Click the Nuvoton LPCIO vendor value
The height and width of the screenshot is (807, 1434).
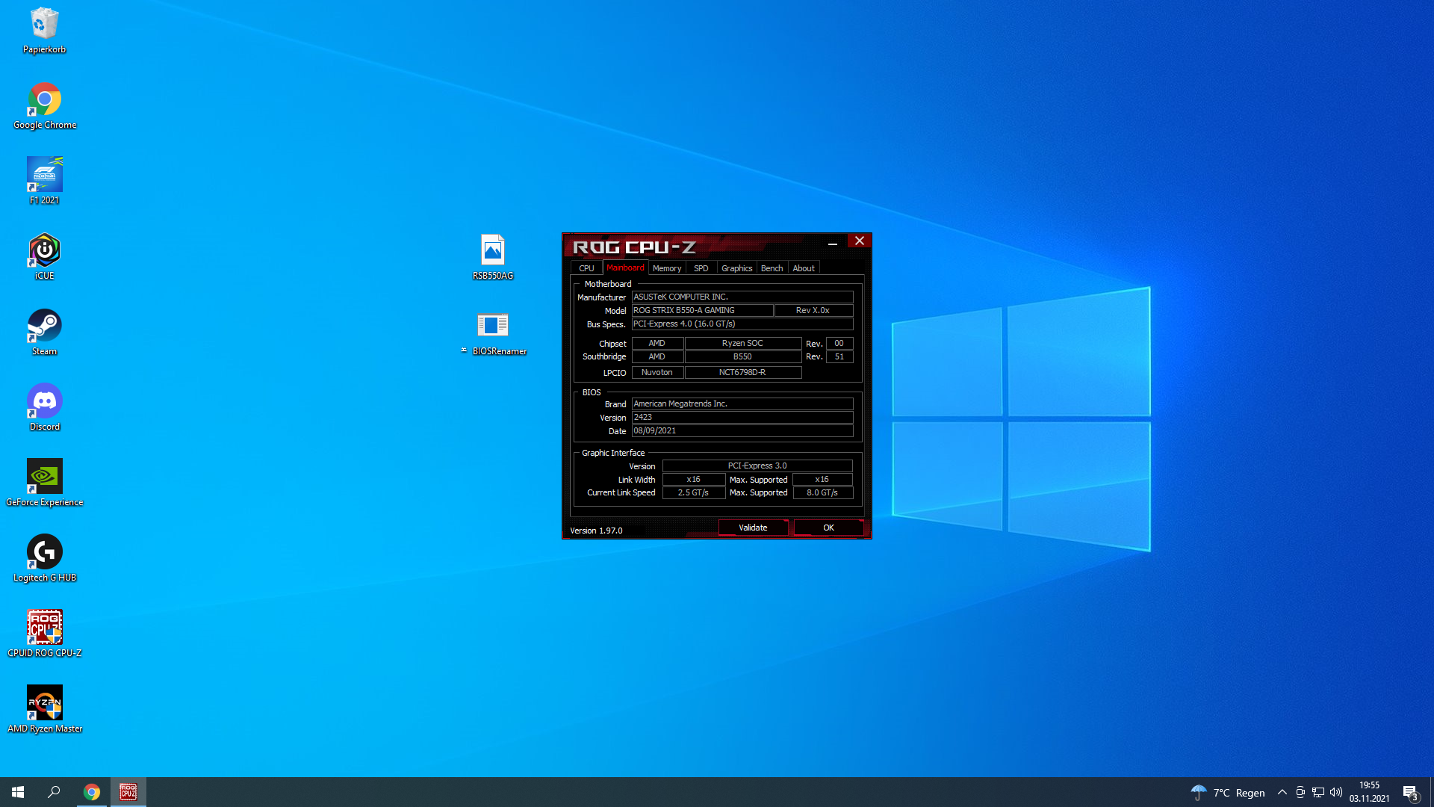coord(657,372)
